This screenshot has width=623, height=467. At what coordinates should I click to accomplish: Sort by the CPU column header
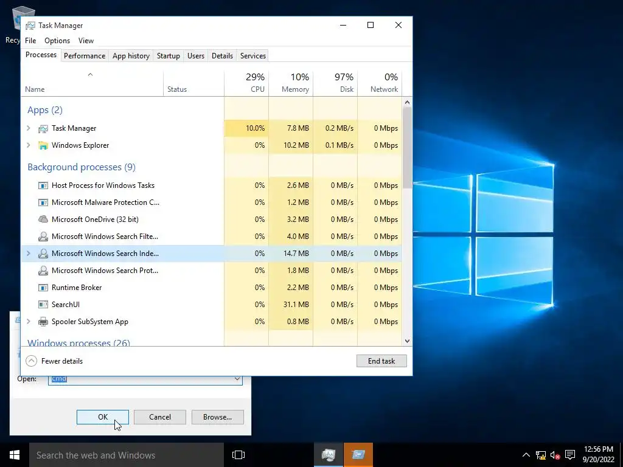click(246, 83)
